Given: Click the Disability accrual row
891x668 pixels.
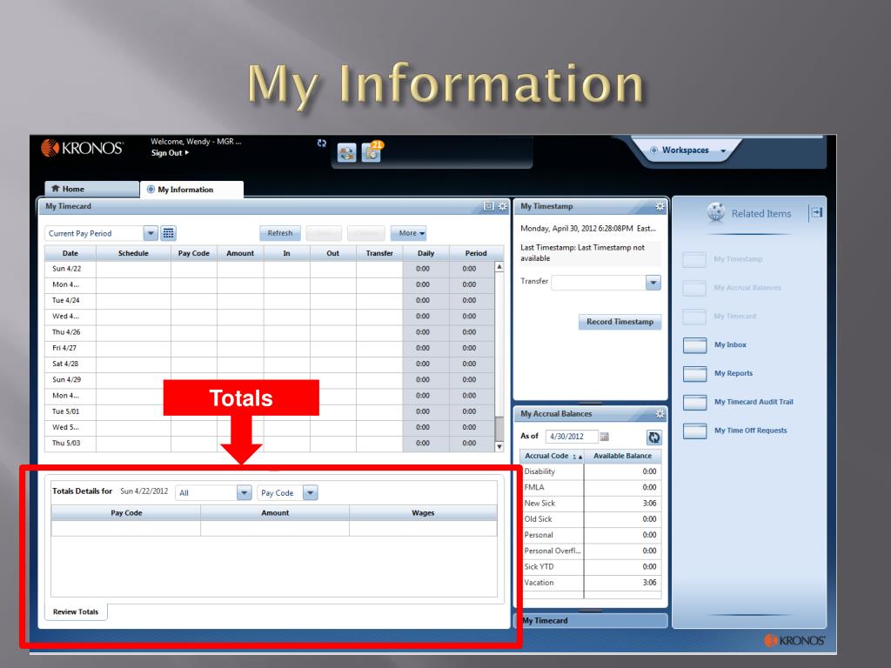Looking at the screenshot, I should click(591, 471).
